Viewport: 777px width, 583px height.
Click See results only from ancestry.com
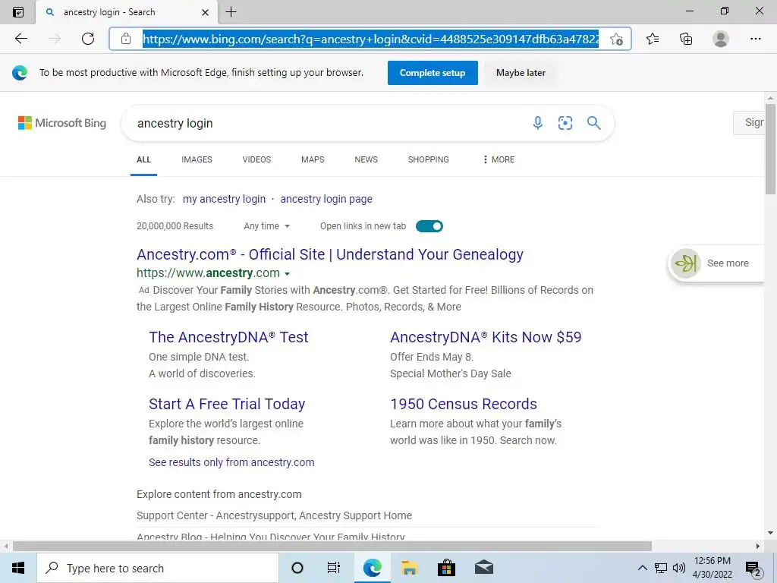(x=231, y=462)
